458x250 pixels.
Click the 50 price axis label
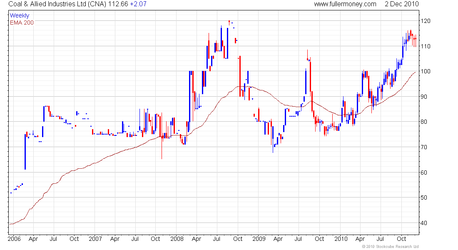(423, 197)
